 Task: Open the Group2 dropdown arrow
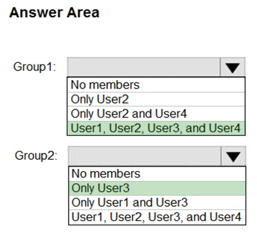click(233, 156)
